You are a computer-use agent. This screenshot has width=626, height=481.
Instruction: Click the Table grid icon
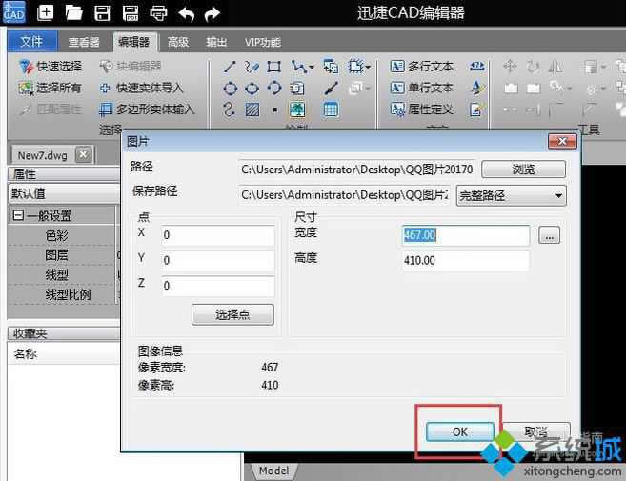[331, 109]
